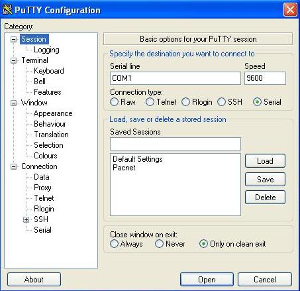Open the Session category
Screen dimensions: 300x291
pyautogui.click(x=34, y=39)
